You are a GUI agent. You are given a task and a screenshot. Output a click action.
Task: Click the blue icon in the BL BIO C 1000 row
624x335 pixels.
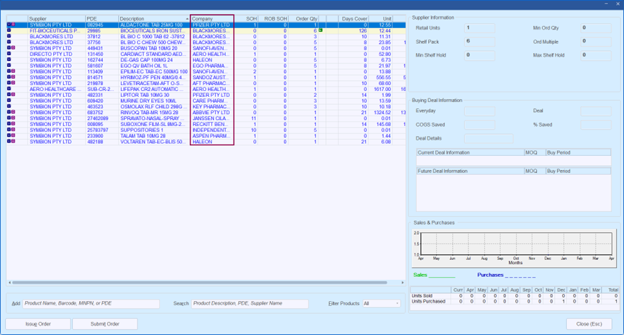(9, 36)
